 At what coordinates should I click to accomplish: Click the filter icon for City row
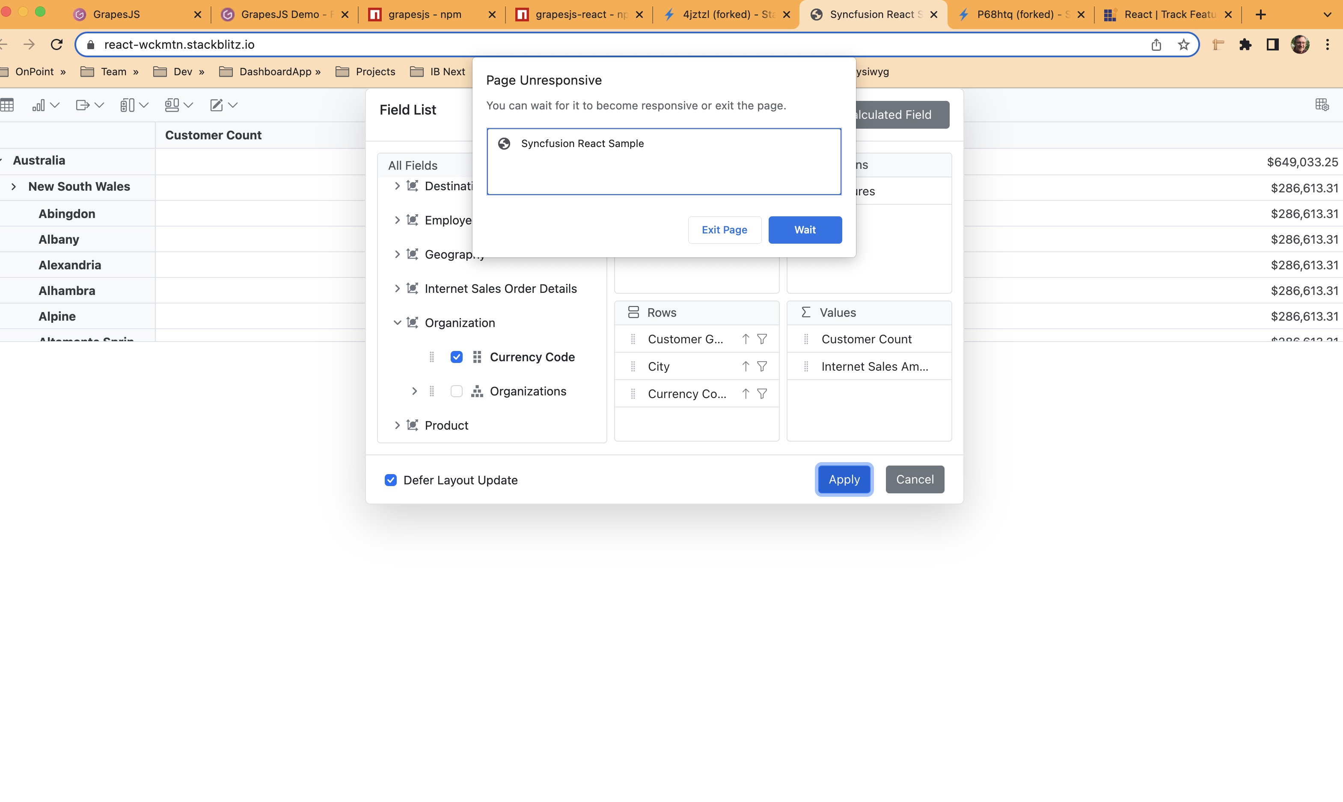point(762,366)
